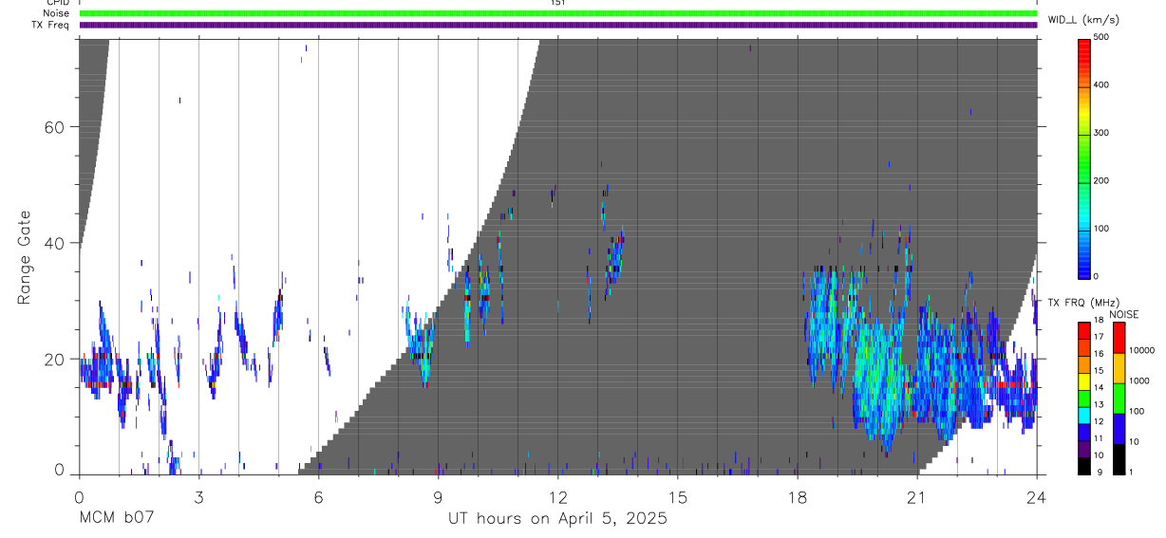Click the yellow 14-15 MHz swatch in TX FRQ legend

[1084, 380]
